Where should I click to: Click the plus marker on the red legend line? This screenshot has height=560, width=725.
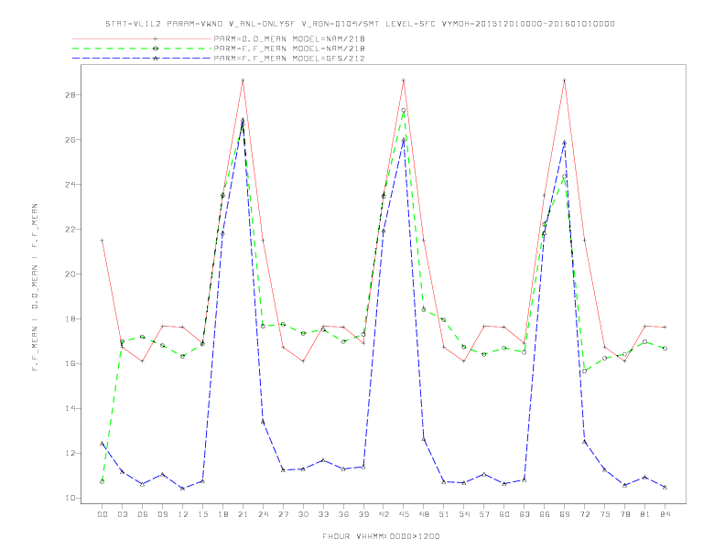click(x=156, y=38)
